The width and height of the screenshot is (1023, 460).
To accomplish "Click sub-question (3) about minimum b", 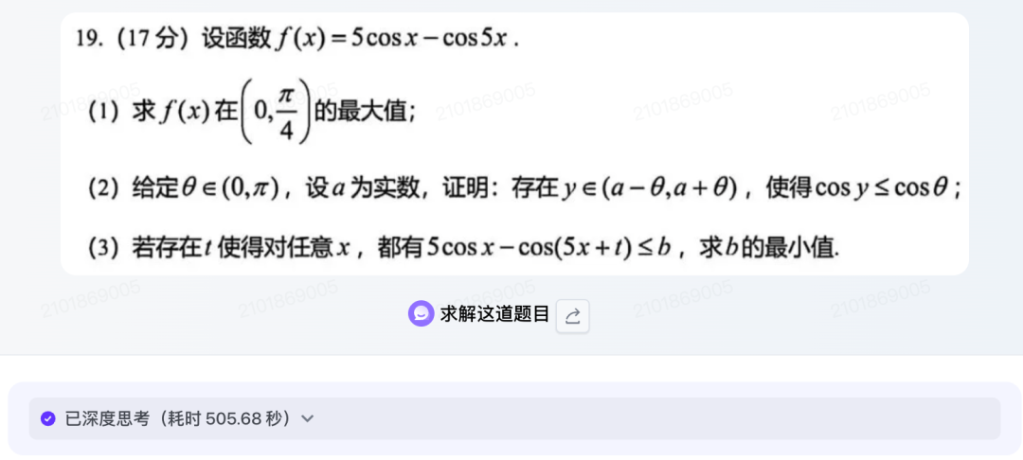I will [x=462, y=248].
